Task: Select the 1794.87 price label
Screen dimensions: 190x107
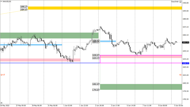Action: point(96,90)
